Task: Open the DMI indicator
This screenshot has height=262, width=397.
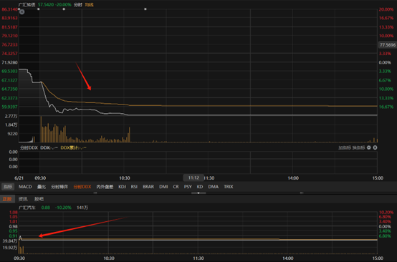Action: [x=163, y=187]
